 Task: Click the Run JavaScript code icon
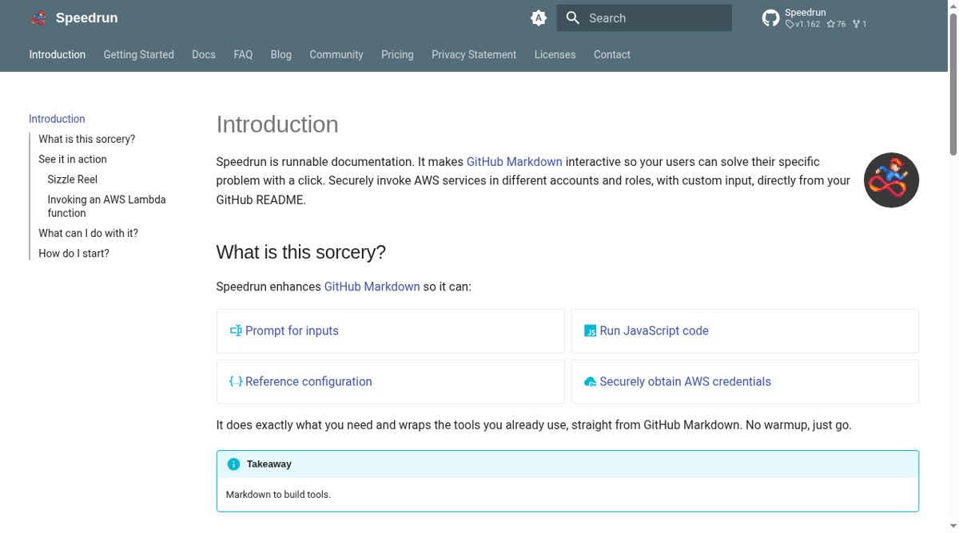point(591,330)
